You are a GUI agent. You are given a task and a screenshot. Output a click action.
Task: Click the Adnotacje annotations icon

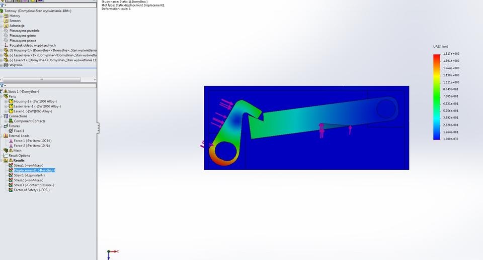6,26
